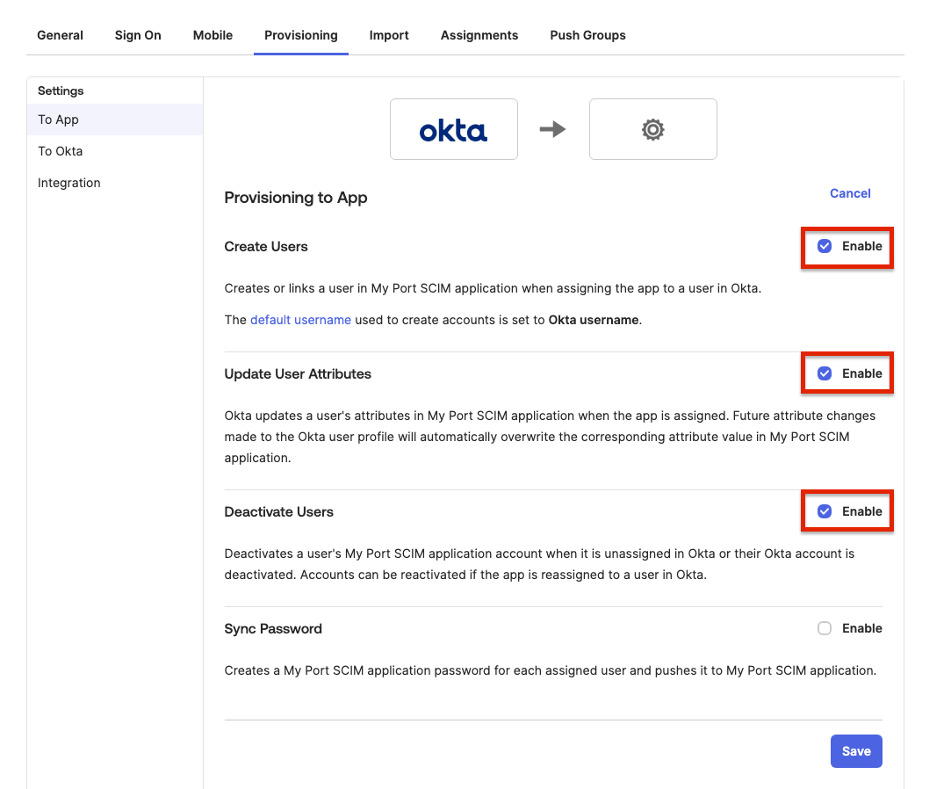View the Assignments tab
951x789 pixels.
479,35
